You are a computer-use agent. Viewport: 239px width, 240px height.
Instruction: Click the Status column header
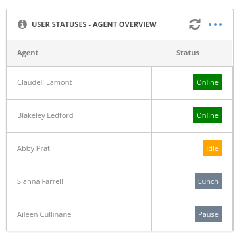(x=188, y=53)
